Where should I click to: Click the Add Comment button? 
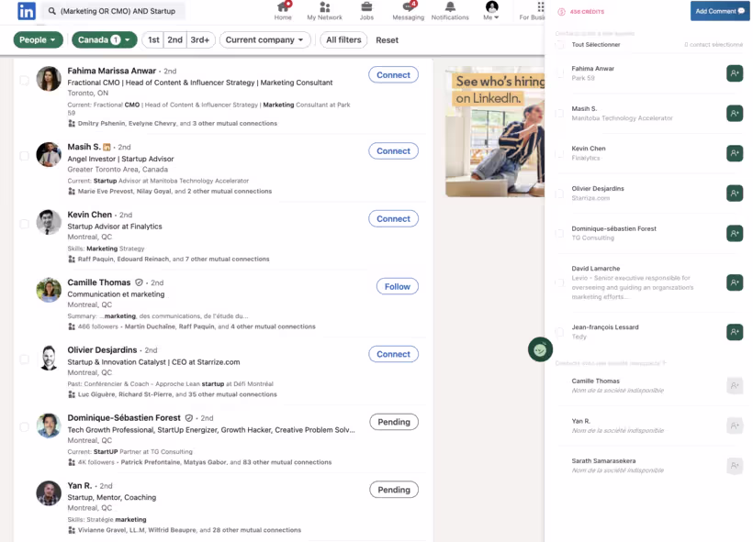719,11
